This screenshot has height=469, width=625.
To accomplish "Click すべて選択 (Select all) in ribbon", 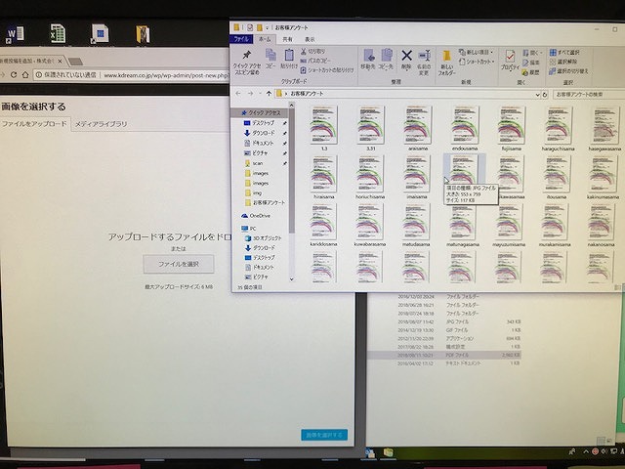I will [x=570, y=51].
